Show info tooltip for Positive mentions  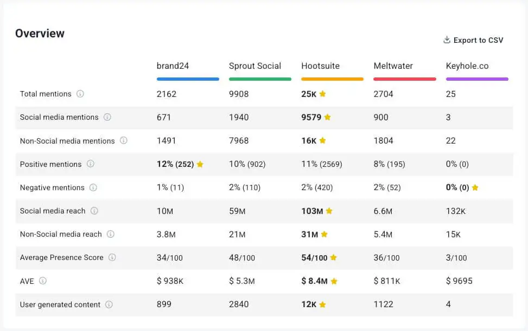pos(91,164)
